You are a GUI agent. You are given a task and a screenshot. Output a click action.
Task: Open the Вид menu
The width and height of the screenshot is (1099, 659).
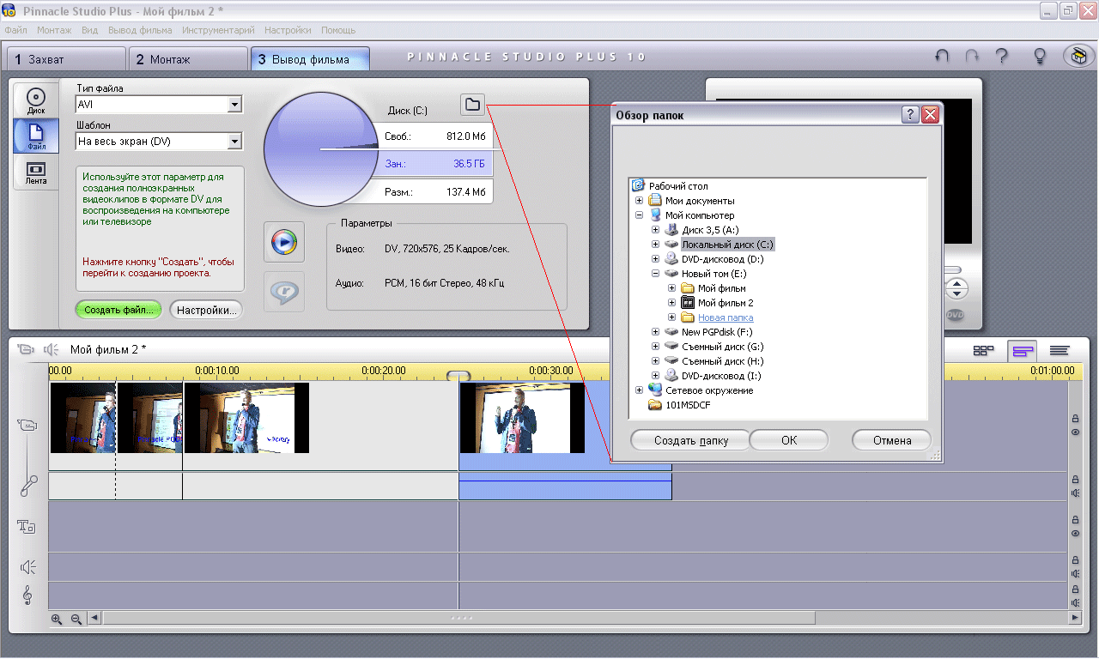(89, 30)
